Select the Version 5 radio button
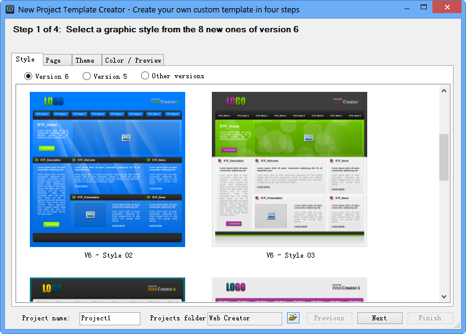 (x=105, y=76)
